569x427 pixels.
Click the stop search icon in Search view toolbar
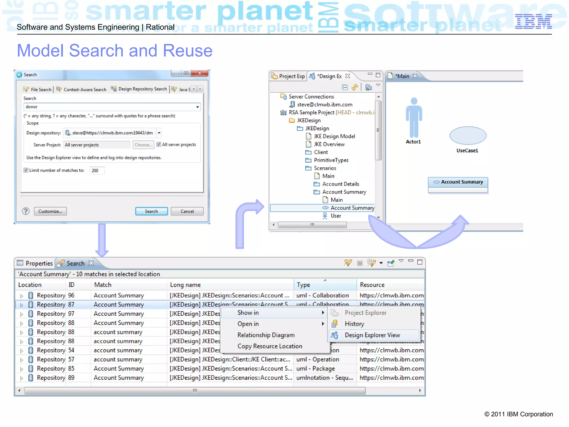tap(360, 263)
